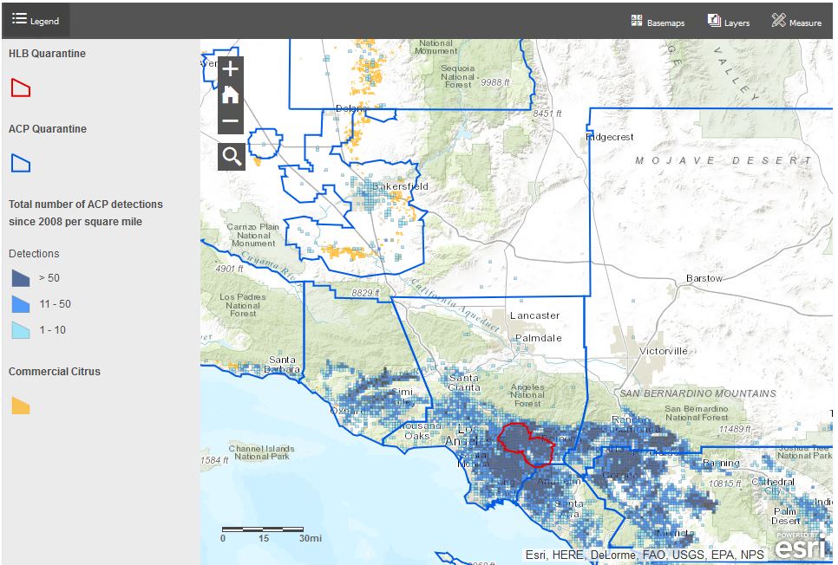Click the ACP Quarantine blue polygon symbol
The height and width of the screenshot is (565, 838).
point(20,163)
